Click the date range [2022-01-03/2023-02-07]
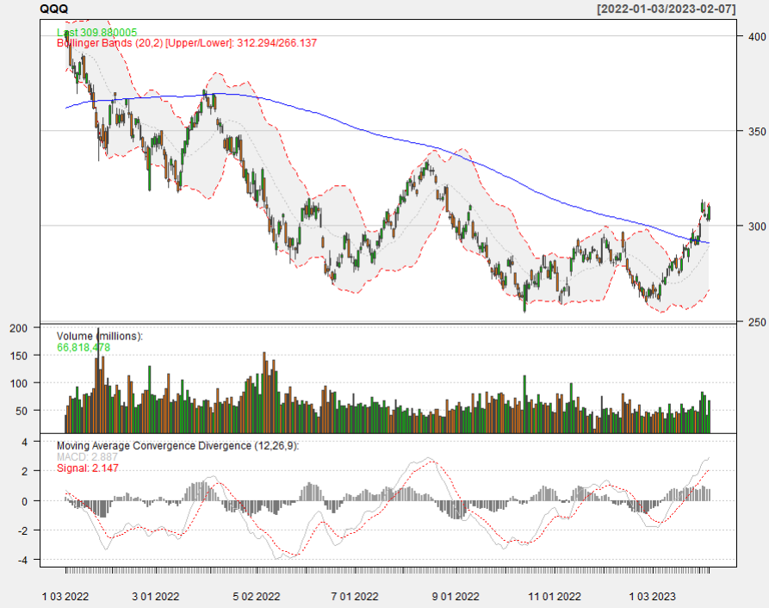 click(x=666, y=9)
